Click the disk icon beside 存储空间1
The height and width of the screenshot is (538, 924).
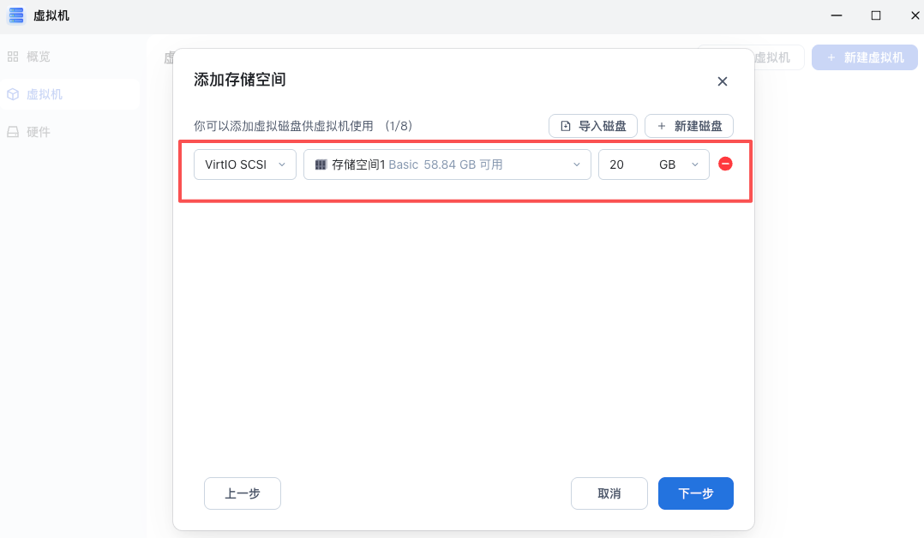[x=321, y=164]
